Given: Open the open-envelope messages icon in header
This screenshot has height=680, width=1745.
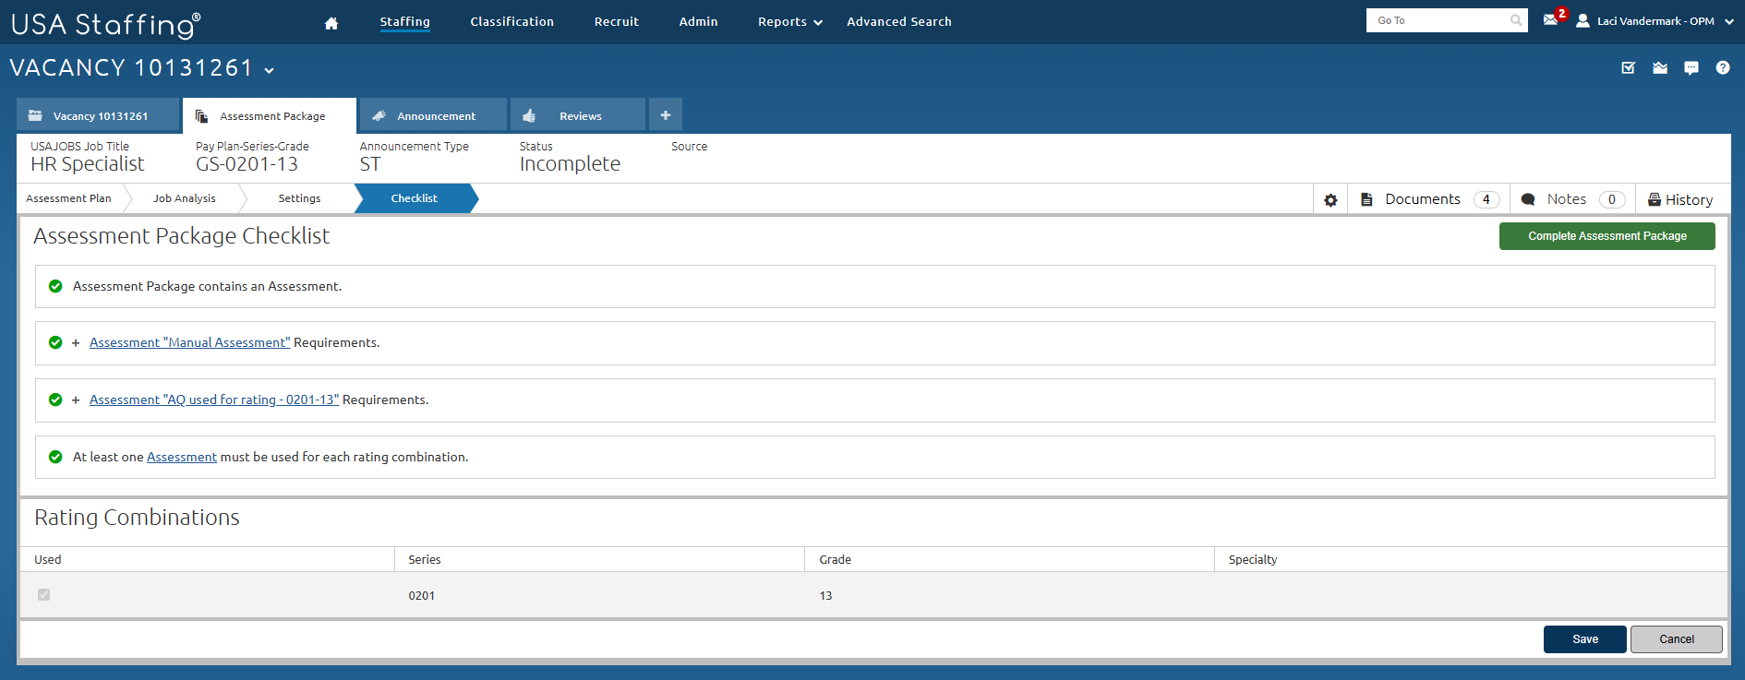Looking at the screenshot, I should 1660,67.
